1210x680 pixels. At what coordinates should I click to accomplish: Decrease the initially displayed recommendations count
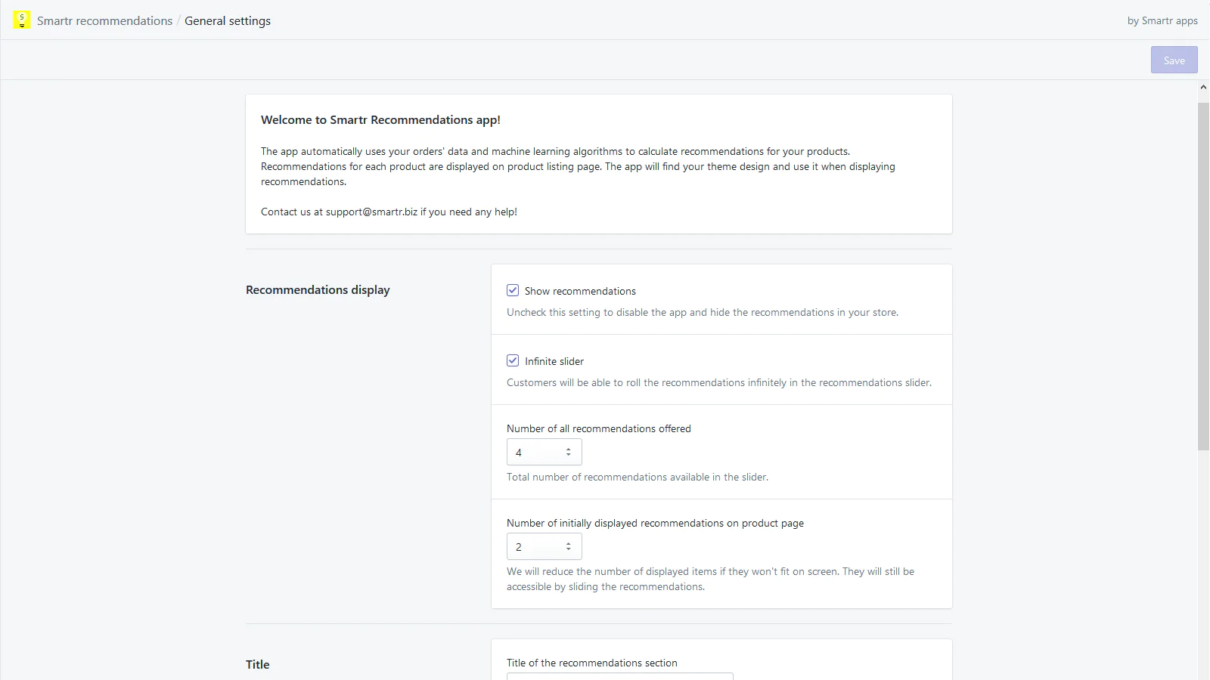pos(569,550)
